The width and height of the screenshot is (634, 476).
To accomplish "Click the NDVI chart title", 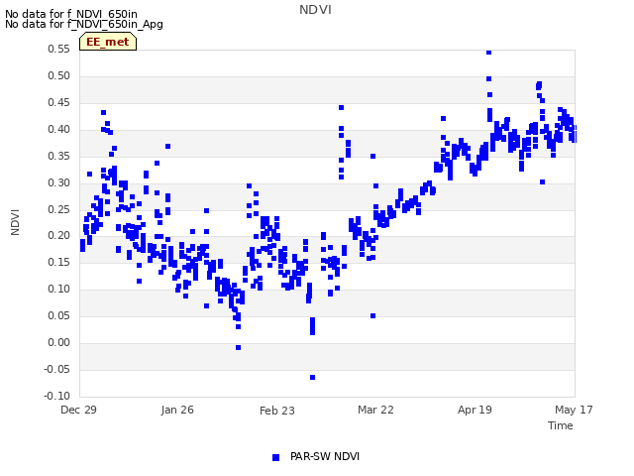I will pyautogui.click(x=315, y=9).
